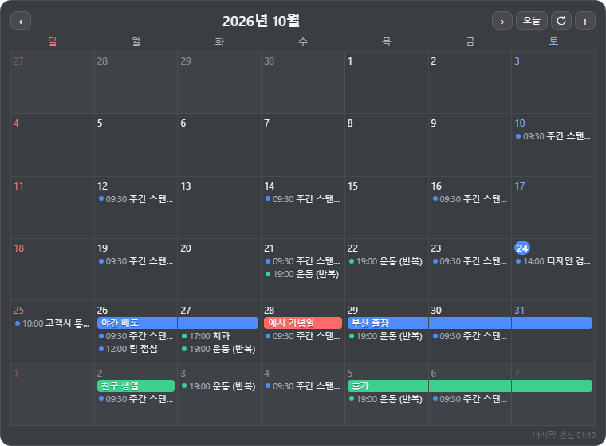The height and width of the screenshot is (446, 606).
Task: Open 09:30 주간 스탠... event on the 14th
Action: [x=303, y=199]
